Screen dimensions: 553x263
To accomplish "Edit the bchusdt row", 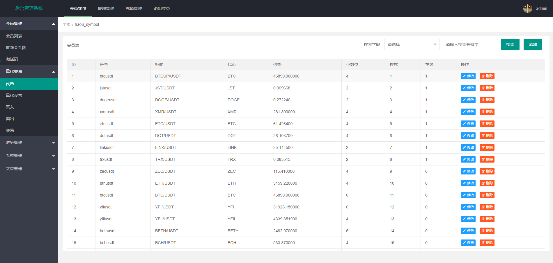I will click(468, 243).
